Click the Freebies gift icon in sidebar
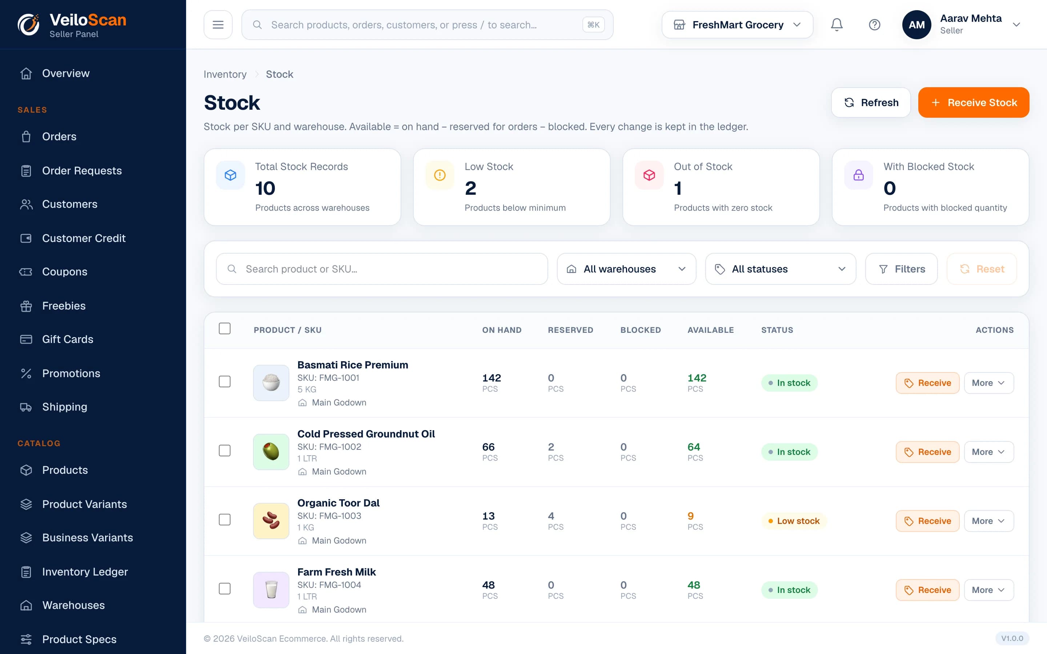Viewport: 1047px width, 654px height. click(27, 306)
